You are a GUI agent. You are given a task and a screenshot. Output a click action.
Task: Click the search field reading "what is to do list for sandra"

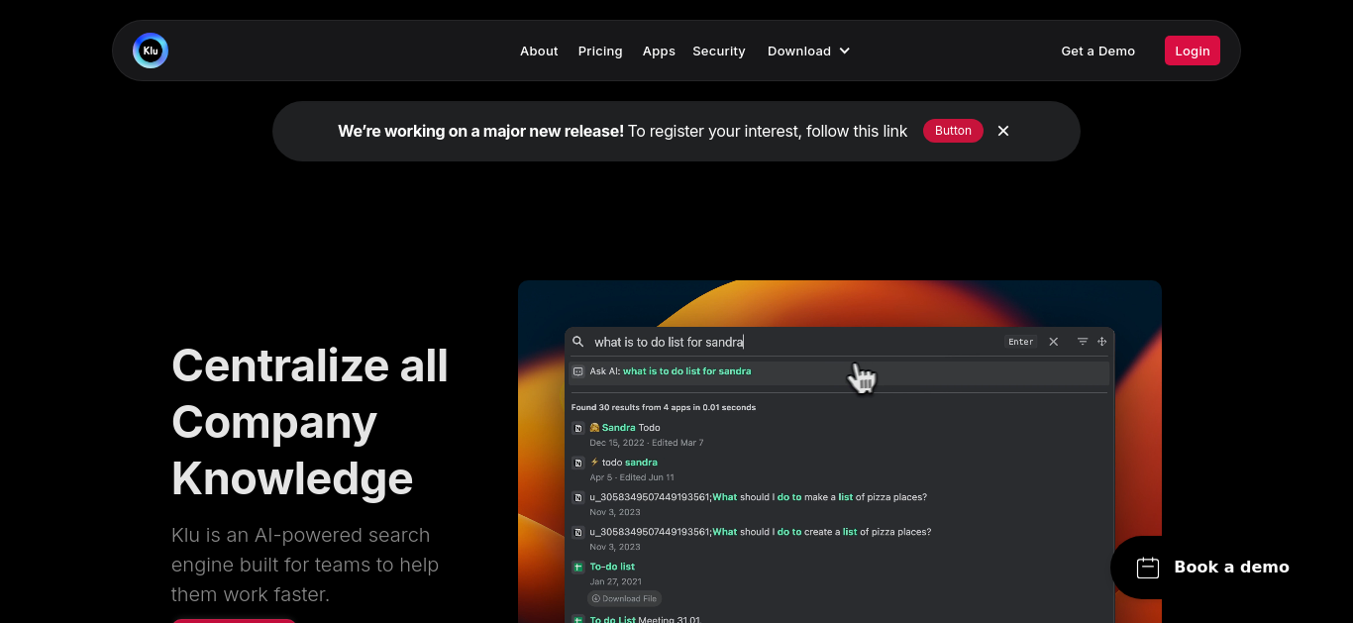669,342
